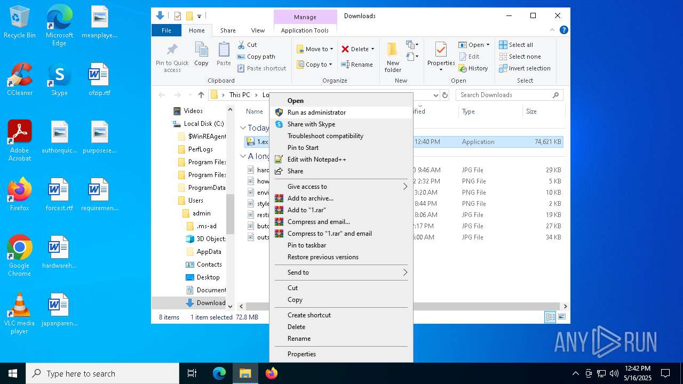Switch to large icons view button
The height and width of the screenshot is (384, 683).
561,317
